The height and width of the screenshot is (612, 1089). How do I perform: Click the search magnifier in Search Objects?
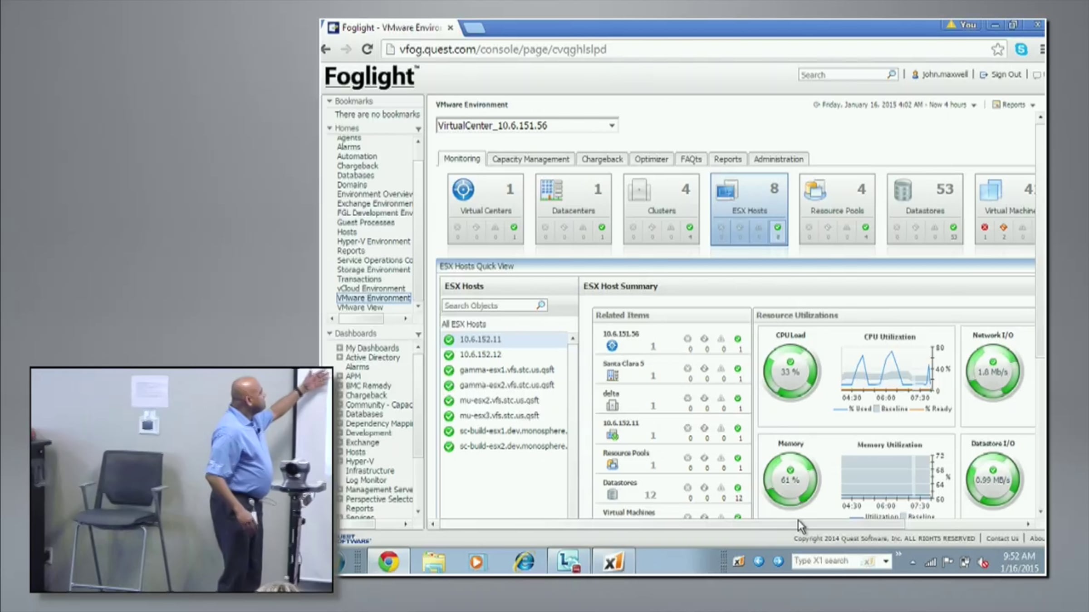click(540, 305)
